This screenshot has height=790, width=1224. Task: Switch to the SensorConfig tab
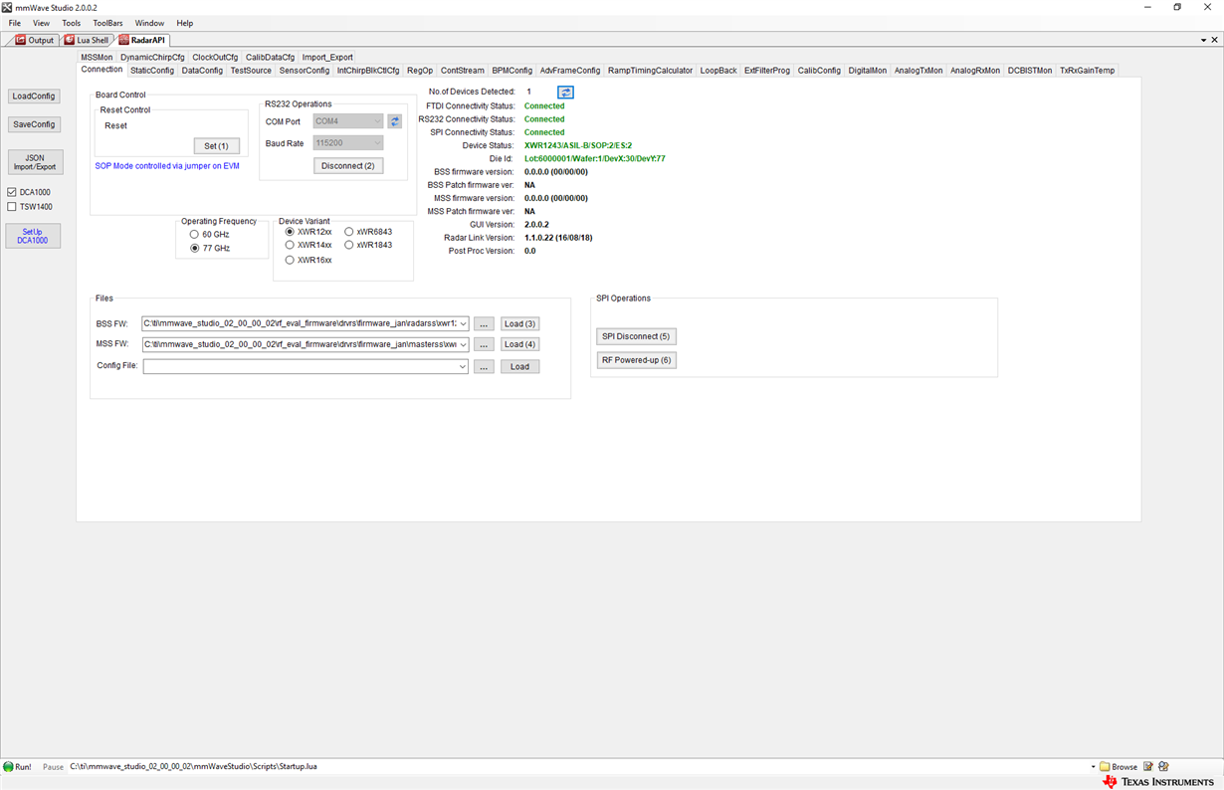click(x=305, y=71)
